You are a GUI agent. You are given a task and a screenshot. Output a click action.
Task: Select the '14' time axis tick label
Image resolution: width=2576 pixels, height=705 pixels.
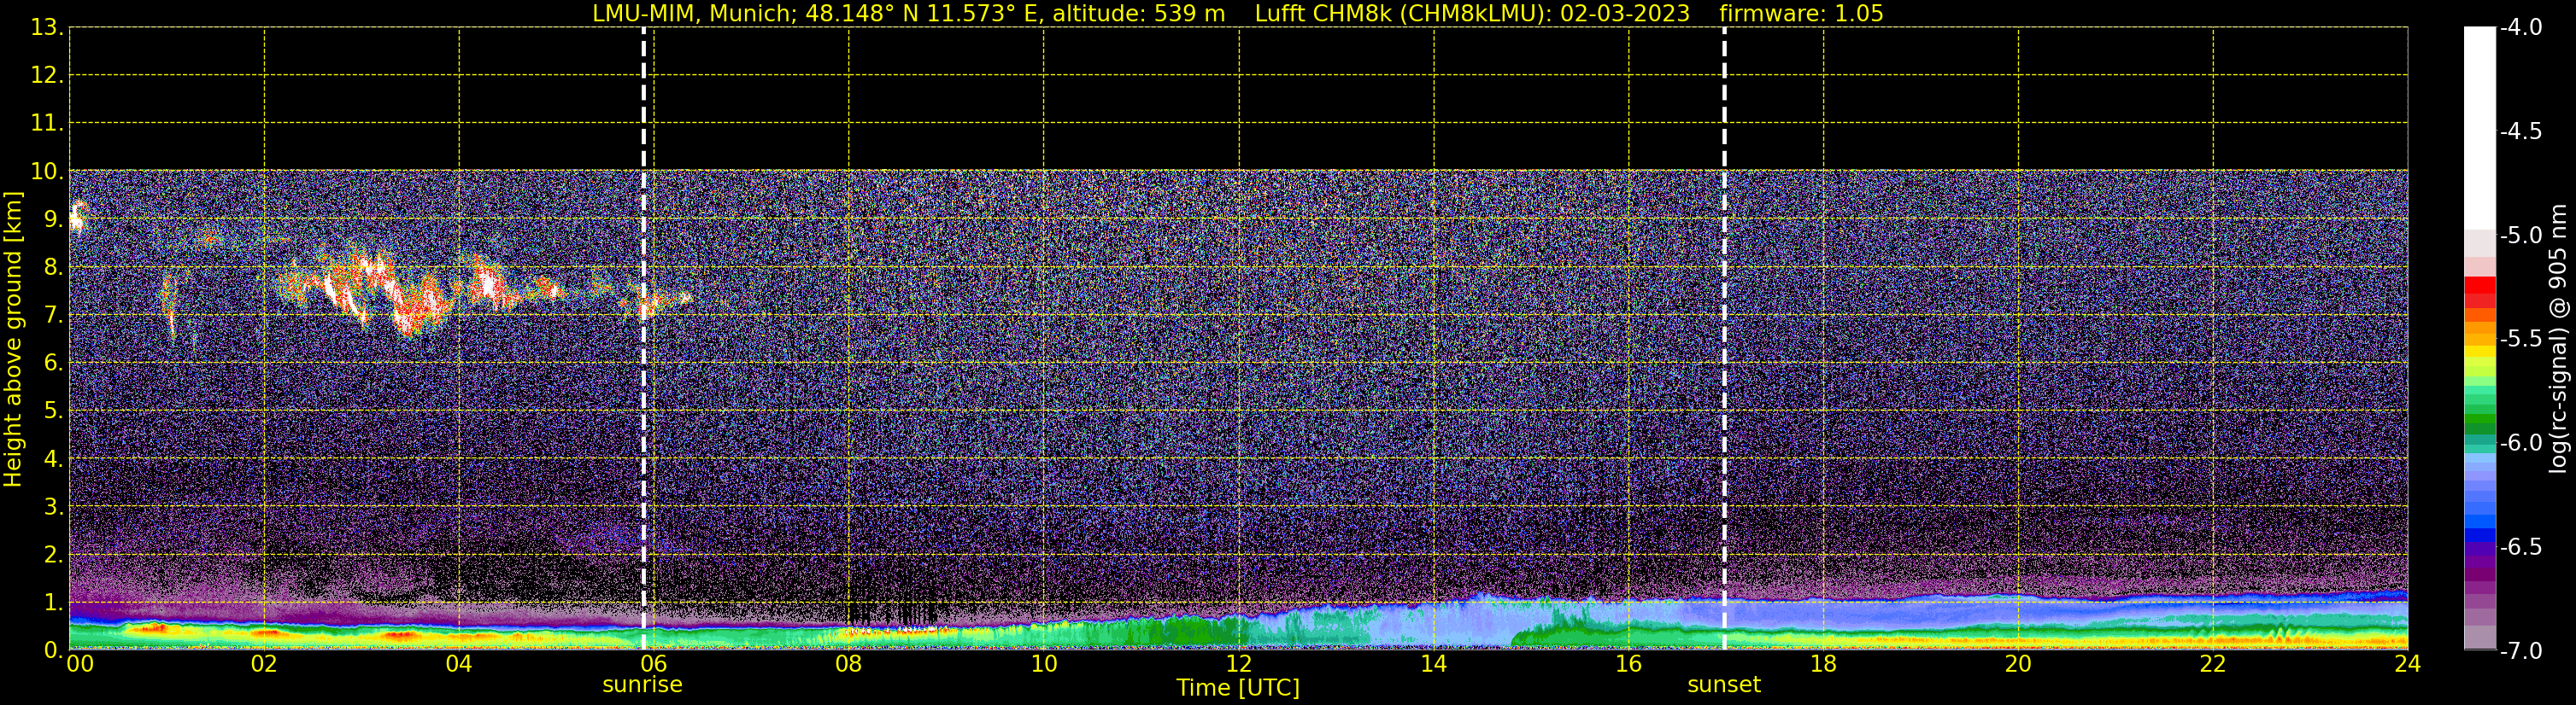pyautogui.click(x=1433, y=664)
